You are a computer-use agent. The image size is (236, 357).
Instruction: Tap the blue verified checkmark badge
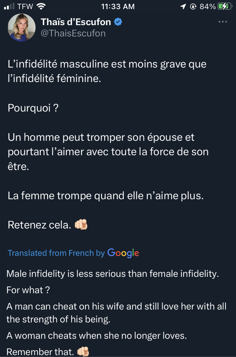118,22
